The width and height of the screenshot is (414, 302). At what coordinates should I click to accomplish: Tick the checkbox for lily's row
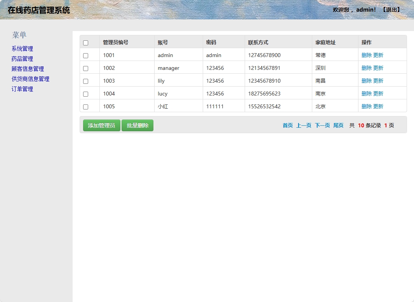pyautogui.click(x=86, y=81)
